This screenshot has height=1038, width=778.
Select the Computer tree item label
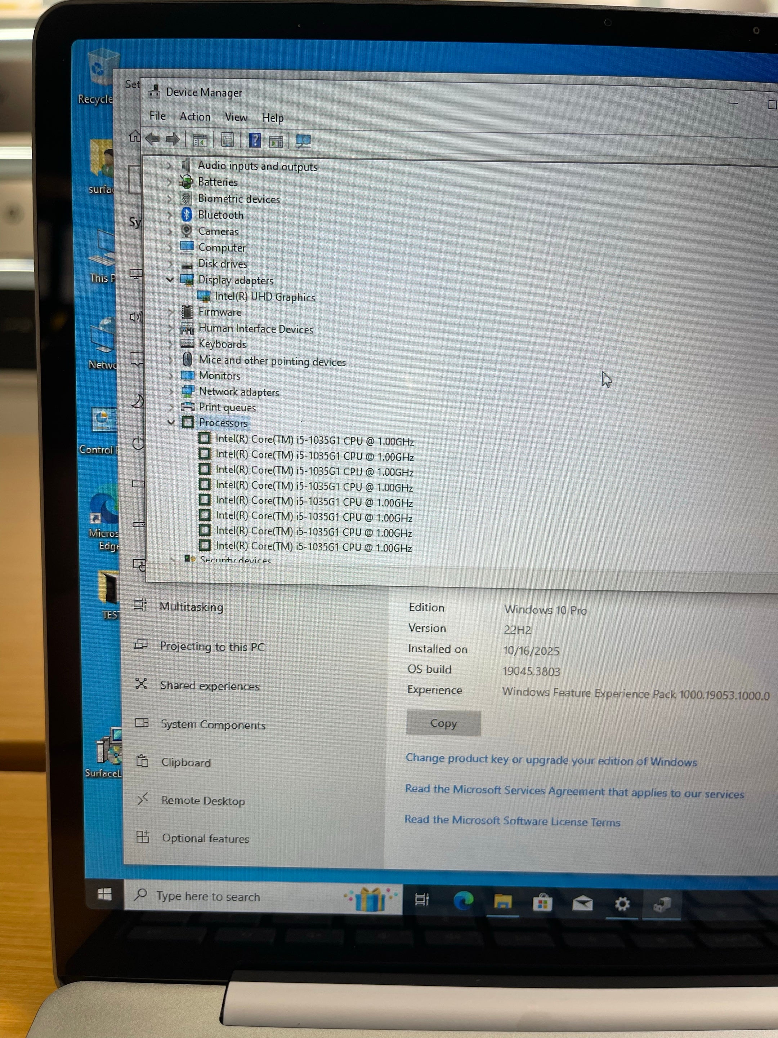(222, 247)
